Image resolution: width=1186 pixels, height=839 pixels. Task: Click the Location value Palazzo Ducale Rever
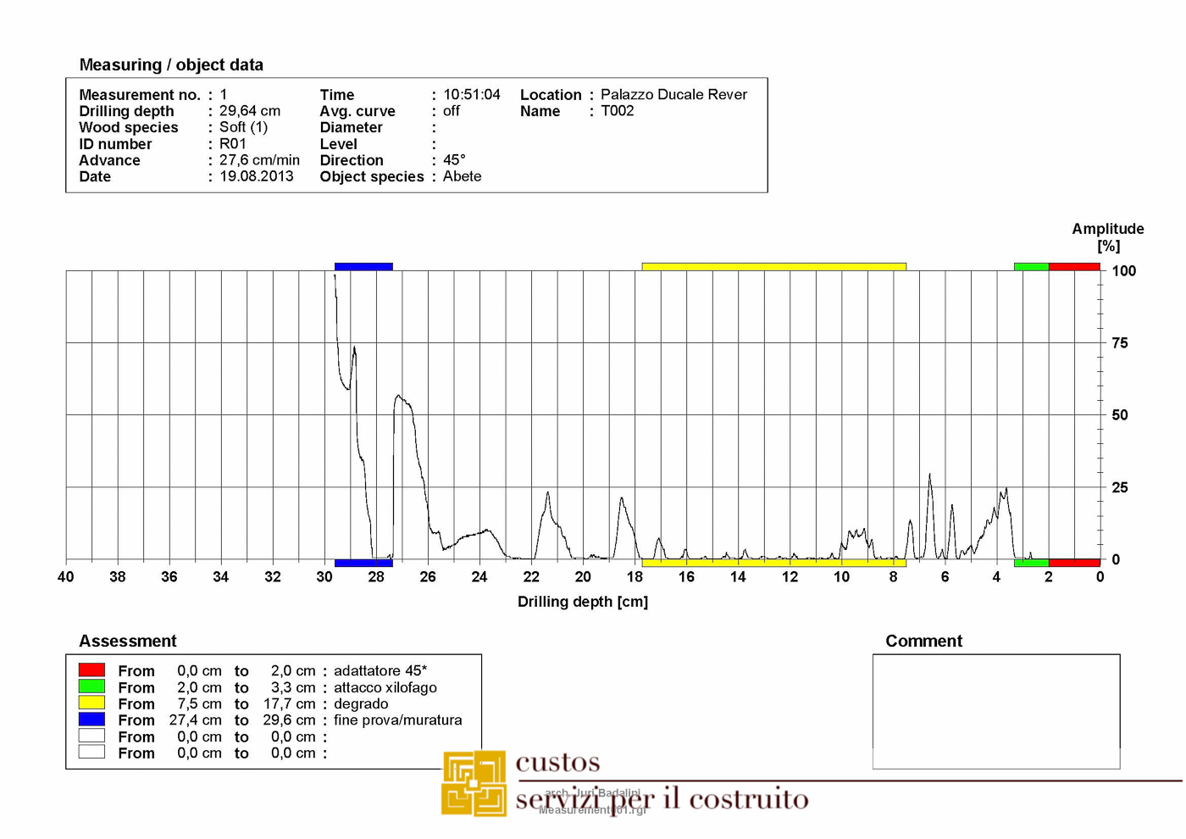click(x=673, y=95)
